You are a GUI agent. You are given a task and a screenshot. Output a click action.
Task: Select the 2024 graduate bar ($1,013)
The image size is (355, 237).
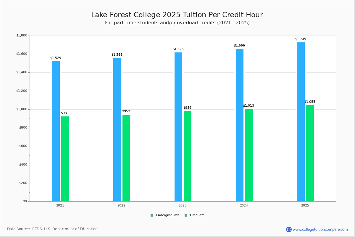coord(249,155)
